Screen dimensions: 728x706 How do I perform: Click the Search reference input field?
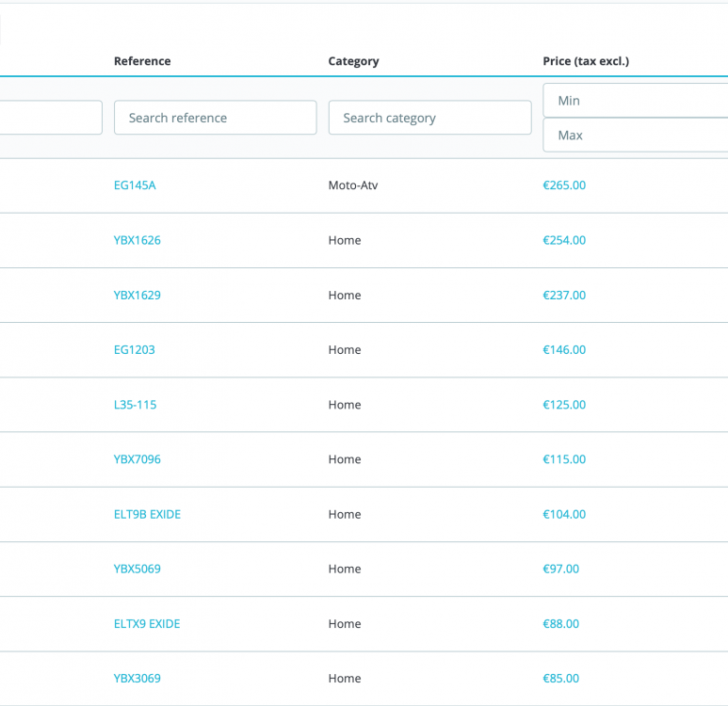[216, 118]
